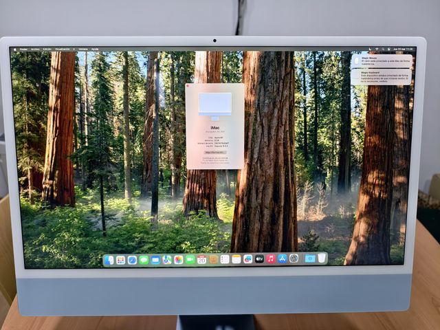Open Mail from the Dock
Screen dimensions: 440x330
[155, 260]
